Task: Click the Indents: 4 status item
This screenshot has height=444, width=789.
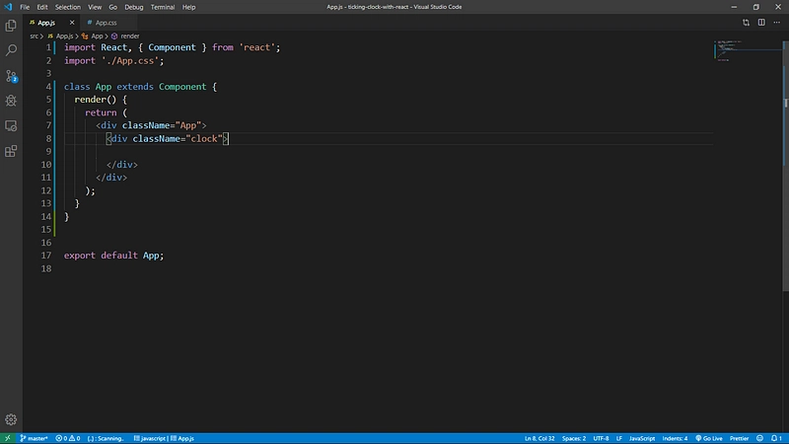Action: (675, 438)
